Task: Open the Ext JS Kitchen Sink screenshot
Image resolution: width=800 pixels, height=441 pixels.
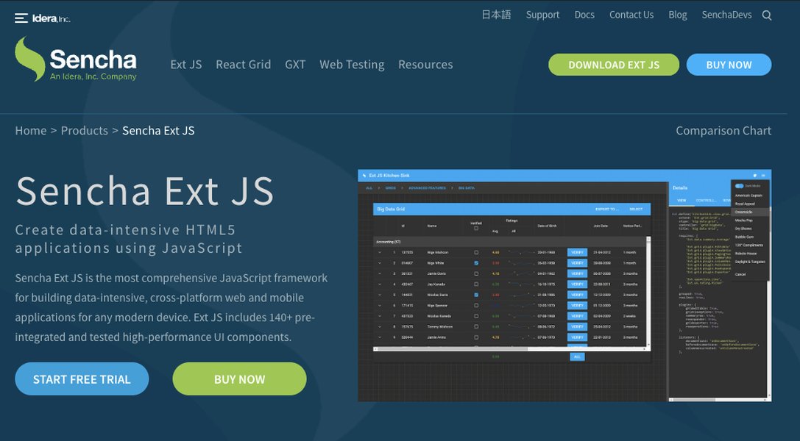Action: point(564,286)
